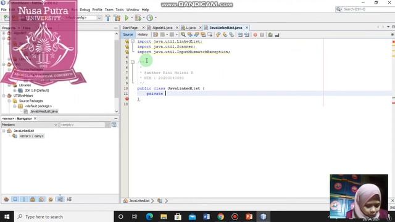Viewport: 395px width, 222px height.
Task: Click red Start Macro Recording icon
Action: click(255, 35)
